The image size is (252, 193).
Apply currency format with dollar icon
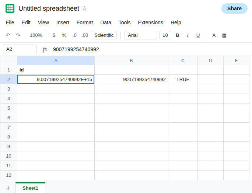54,35
